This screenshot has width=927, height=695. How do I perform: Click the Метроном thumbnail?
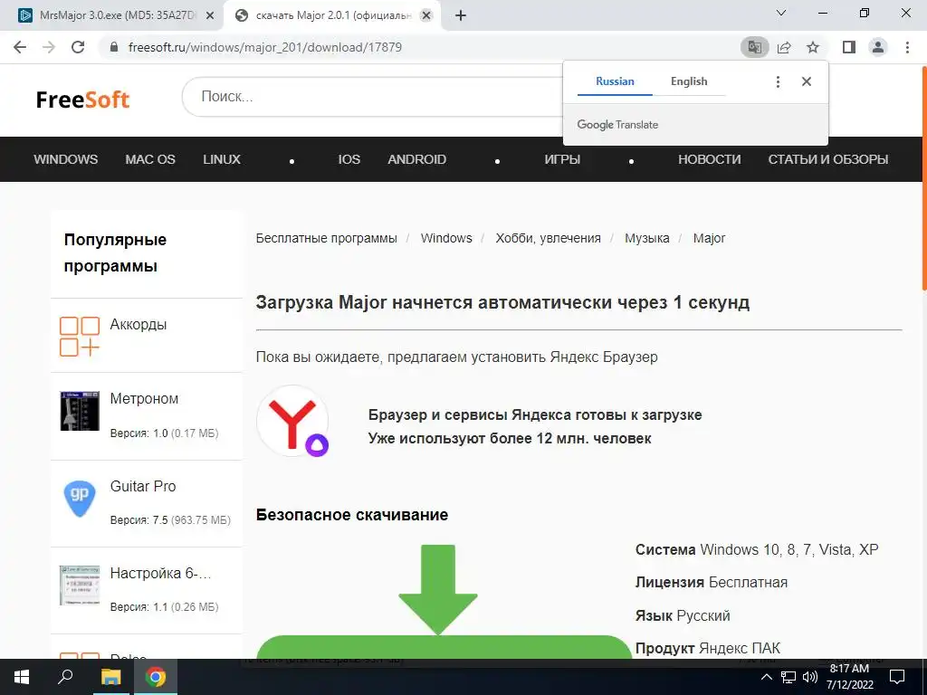click(x=80, y=410)
